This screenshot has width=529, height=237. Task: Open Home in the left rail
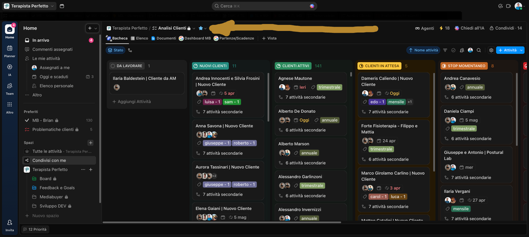click(9, 30)
